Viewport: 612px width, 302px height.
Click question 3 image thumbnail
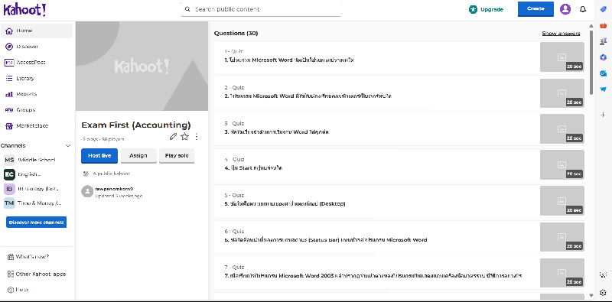coord(562,128)
